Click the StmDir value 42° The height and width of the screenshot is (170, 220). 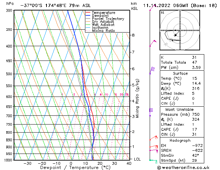pos(195,155)
